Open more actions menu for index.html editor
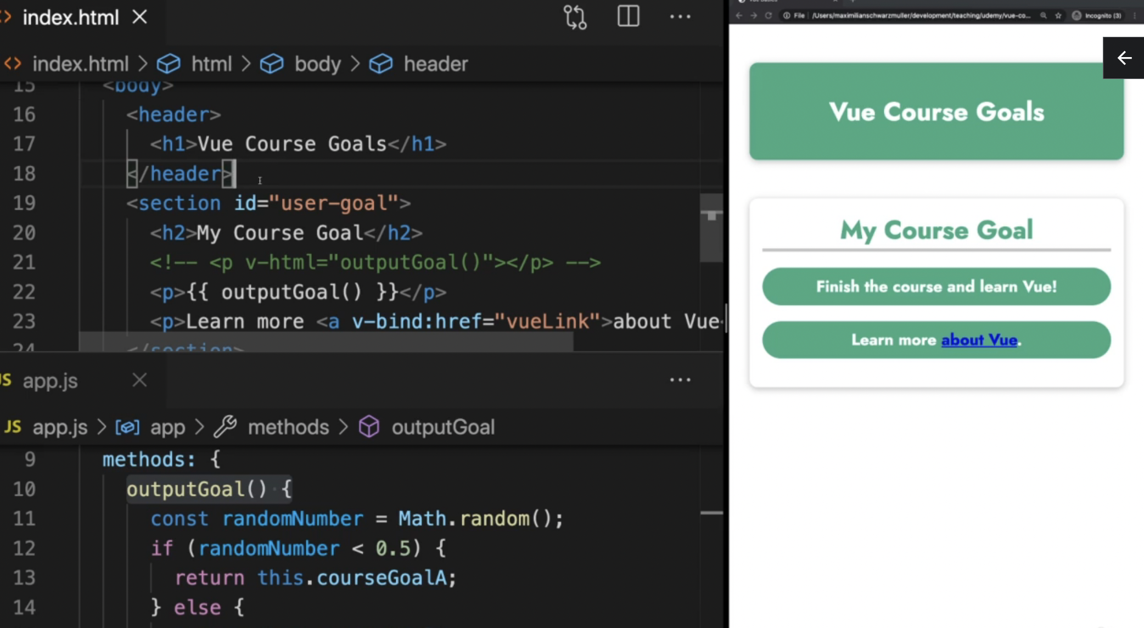1144x628 pixels. 680,17
